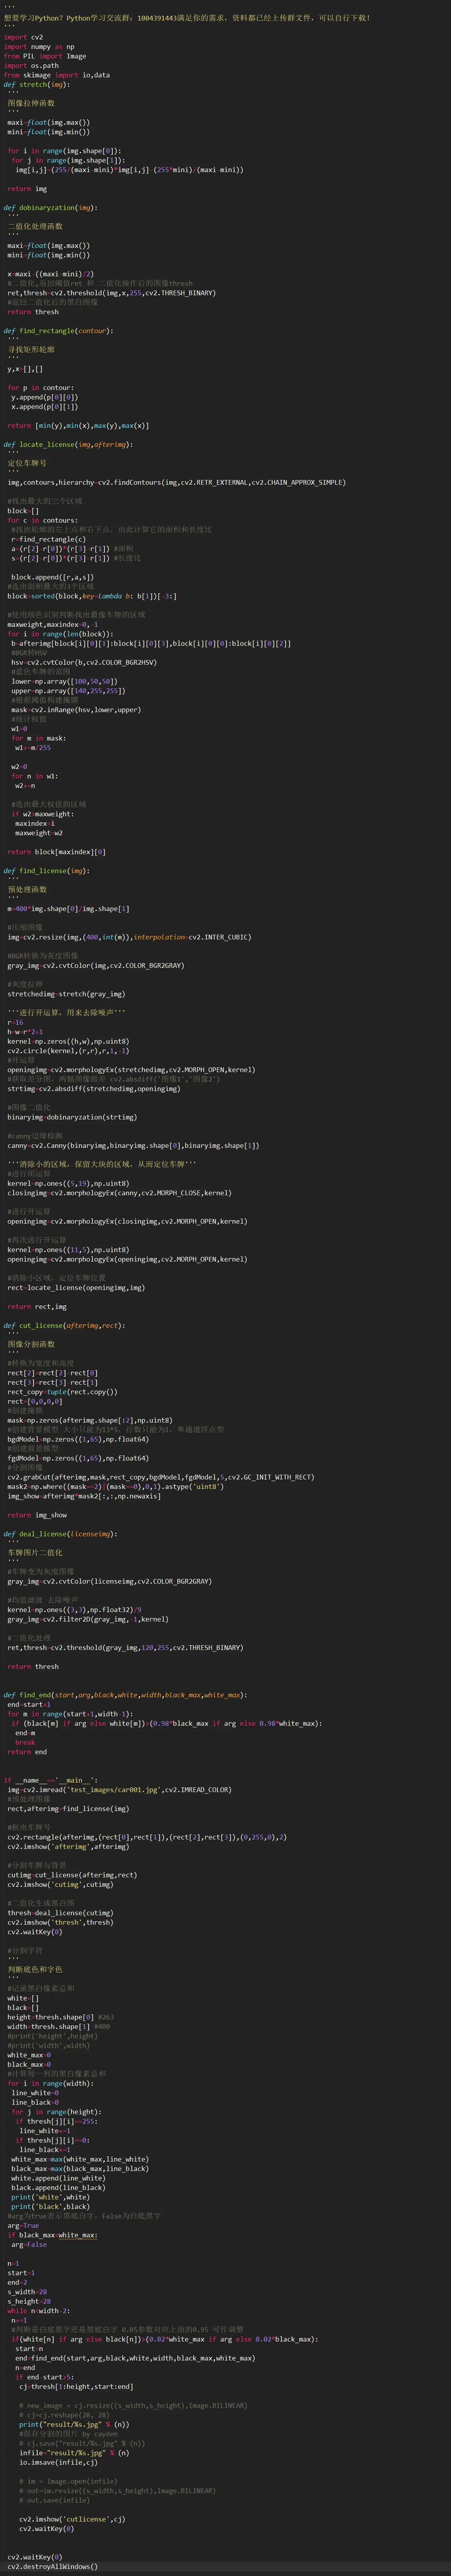The width and height of the screenshot is (451, 2576).
Task: Click the 'rect=locate_license(openingimg,img)' line
Action: coord(77,1288)
